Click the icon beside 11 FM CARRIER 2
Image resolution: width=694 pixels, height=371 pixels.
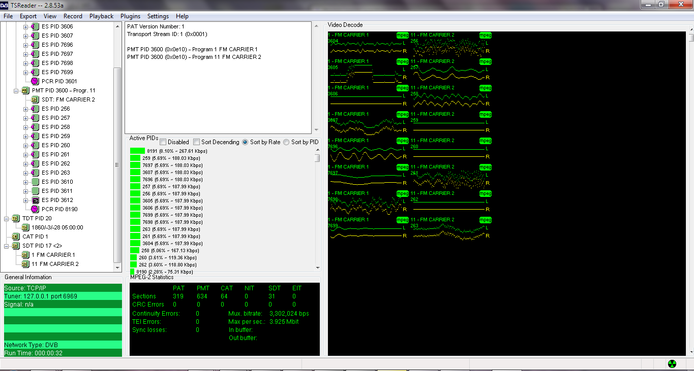point(25,264)
